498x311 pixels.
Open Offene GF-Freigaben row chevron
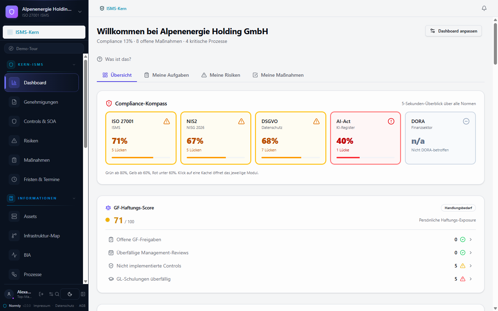(471, 239)
